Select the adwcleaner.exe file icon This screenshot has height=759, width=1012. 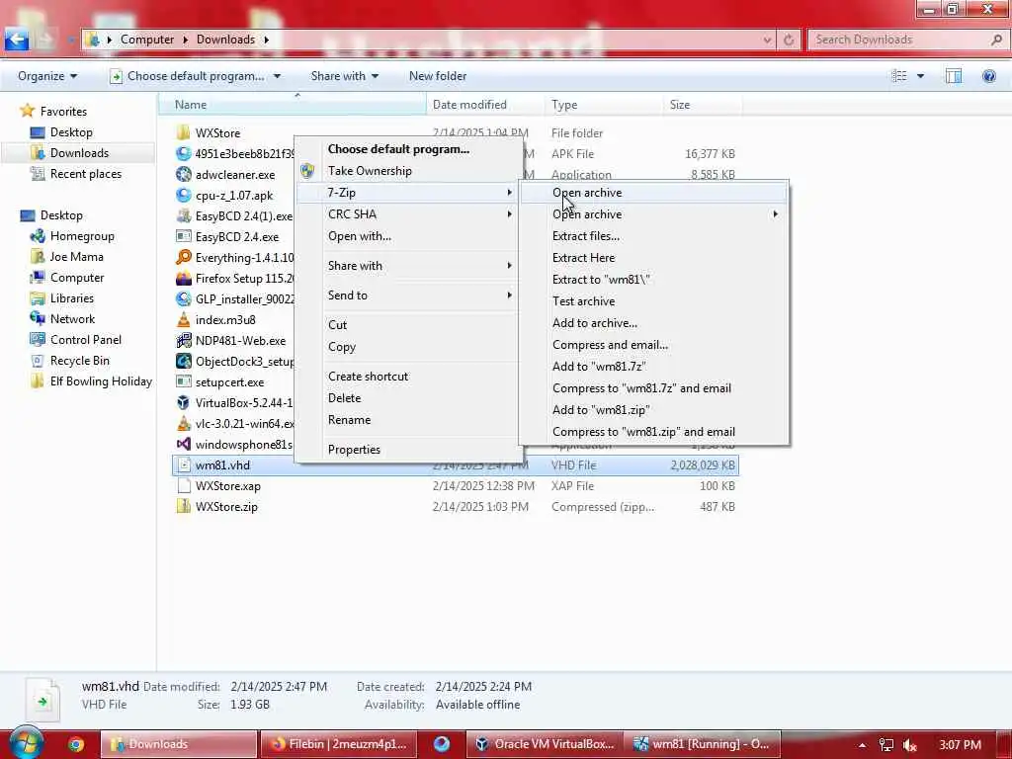[x=183, y=174]
